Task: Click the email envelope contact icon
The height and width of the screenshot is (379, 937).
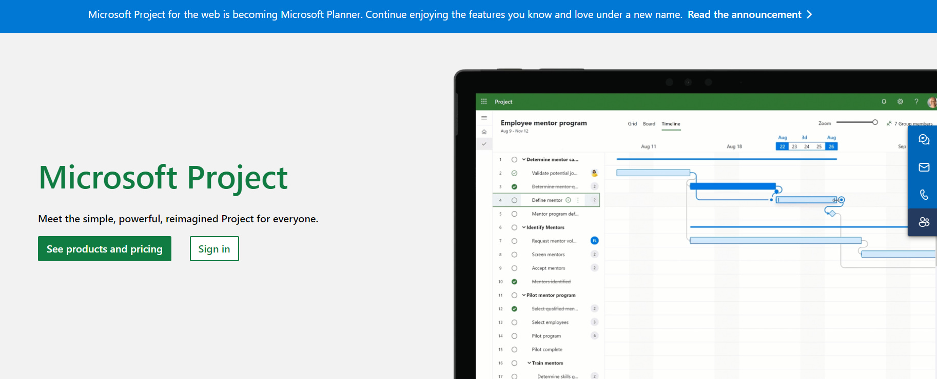Action: tap(924, 167)
